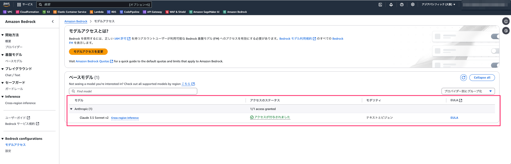
Task: Open the RDS favorites shortcut
Action: [112, 12]
